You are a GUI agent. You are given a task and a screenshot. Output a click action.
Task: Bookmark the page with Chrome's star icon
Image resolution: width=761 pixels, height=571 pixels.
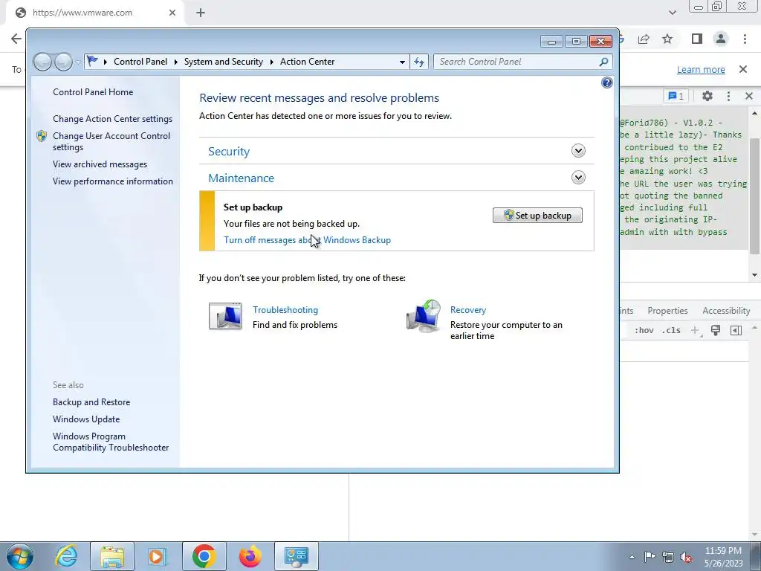click(x=668, y=39)
